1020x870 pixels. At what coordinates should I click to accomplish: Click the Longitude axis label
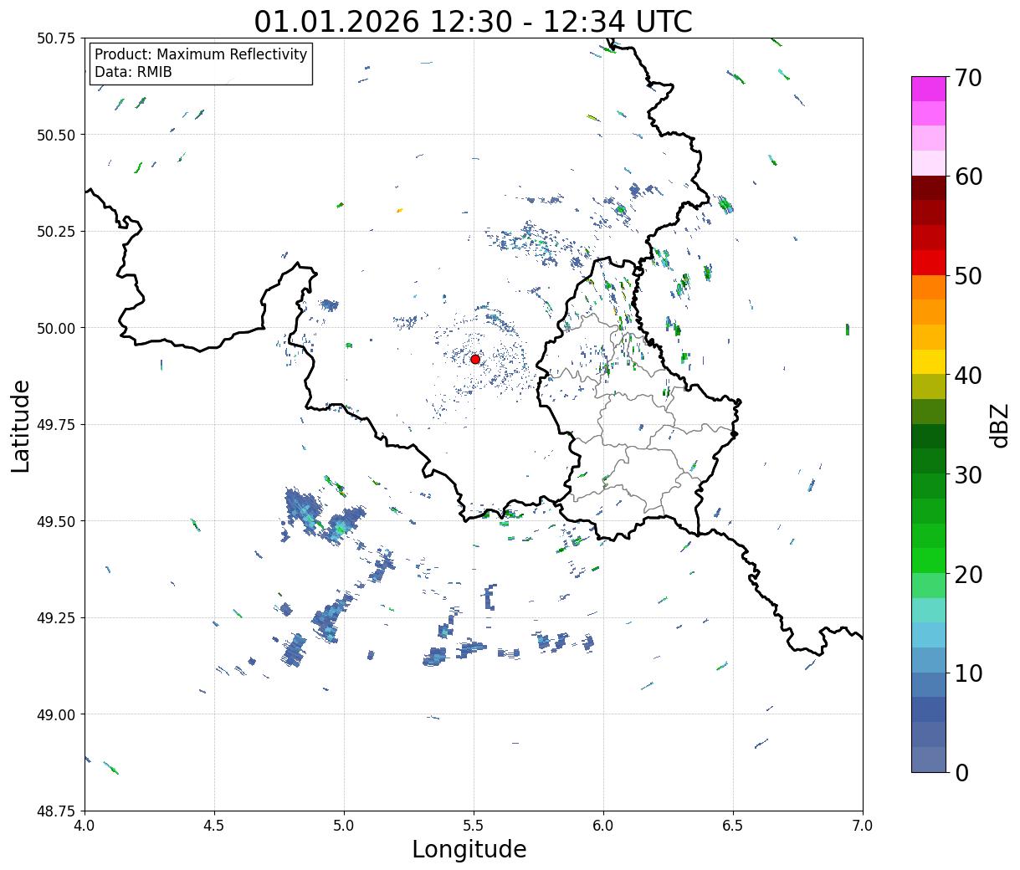pyautogui.click(x=469, y=849)
